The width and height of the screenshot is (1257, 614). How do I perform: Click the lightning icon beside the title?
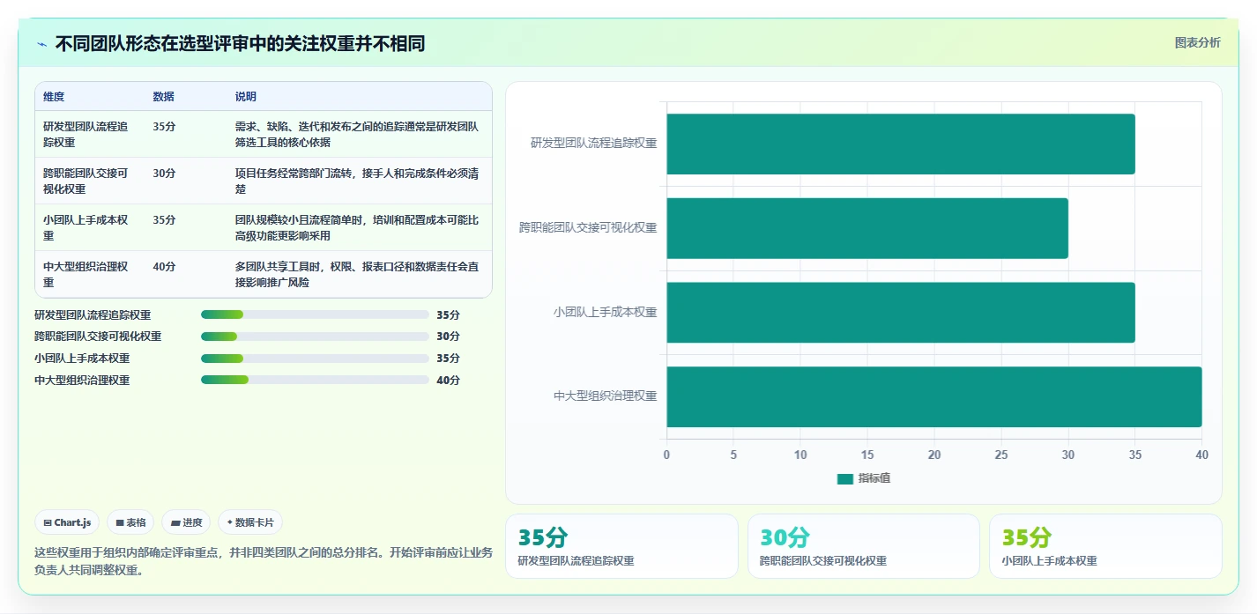click(41, 44)
